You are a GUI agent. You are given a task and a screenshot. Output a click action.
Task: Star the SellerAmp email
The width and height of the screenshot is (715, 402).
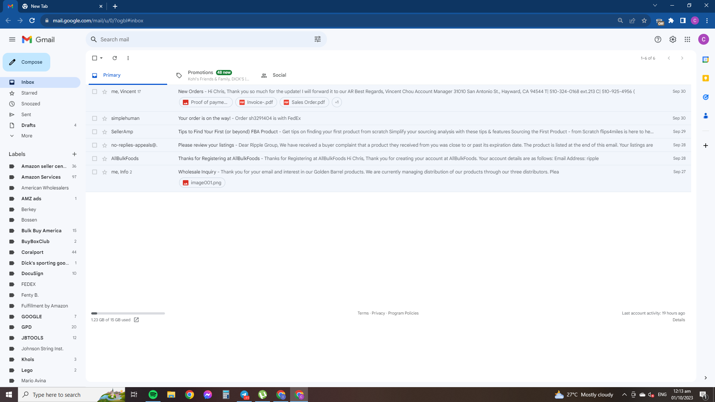[x=105, y=132]
